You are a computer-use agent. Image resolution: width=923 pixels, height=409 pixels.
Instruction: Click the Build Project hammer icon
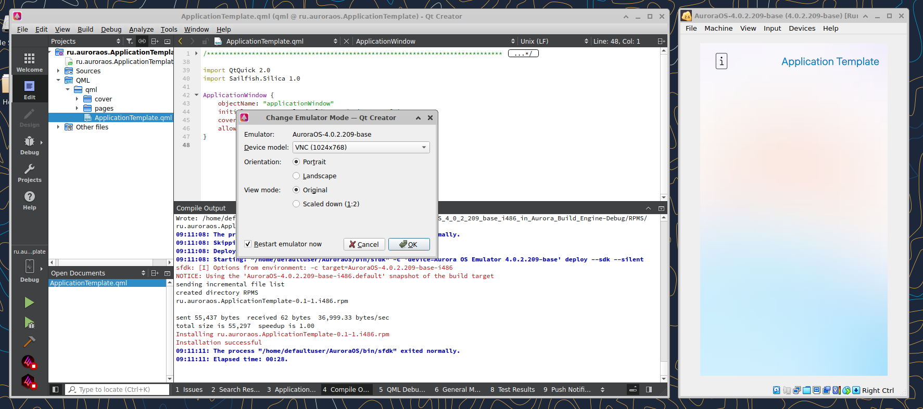point(29,341)
